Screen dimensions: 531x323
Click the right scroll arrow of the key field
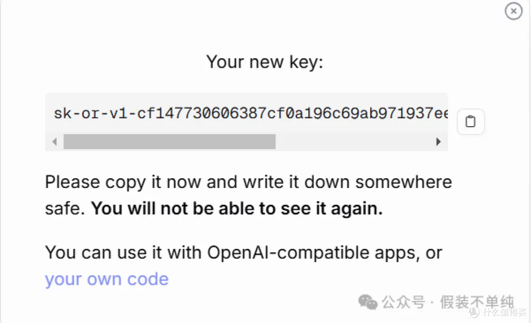pyautogui.click(x=439, y=141)
